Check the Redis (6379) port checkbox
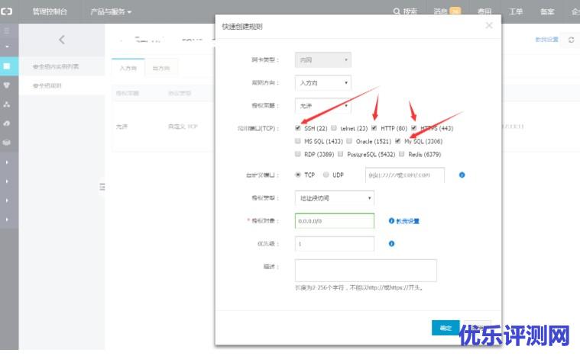 [402, 154]
